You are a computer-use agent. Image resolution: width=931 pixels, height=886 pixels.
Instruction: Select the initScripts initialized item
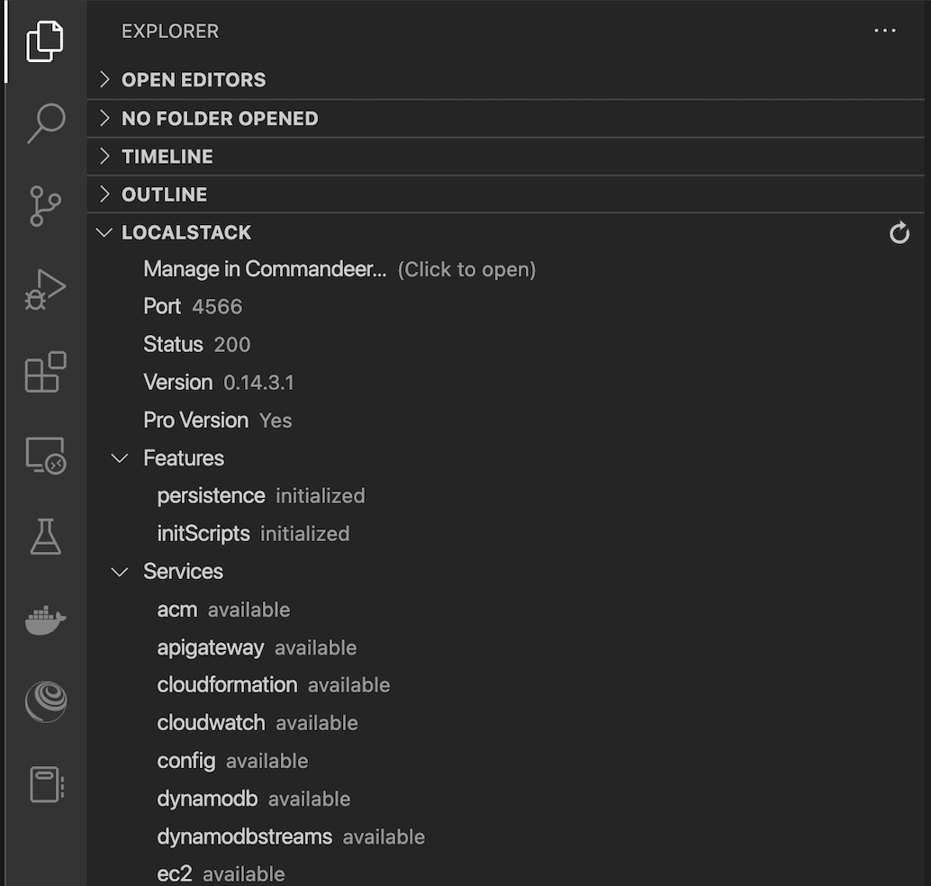(505, 534)
